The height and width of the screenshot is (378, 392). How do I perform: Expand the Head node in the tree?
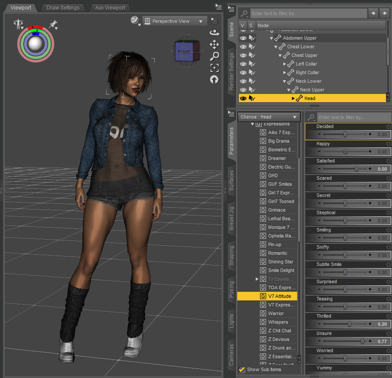coord(293,98)
